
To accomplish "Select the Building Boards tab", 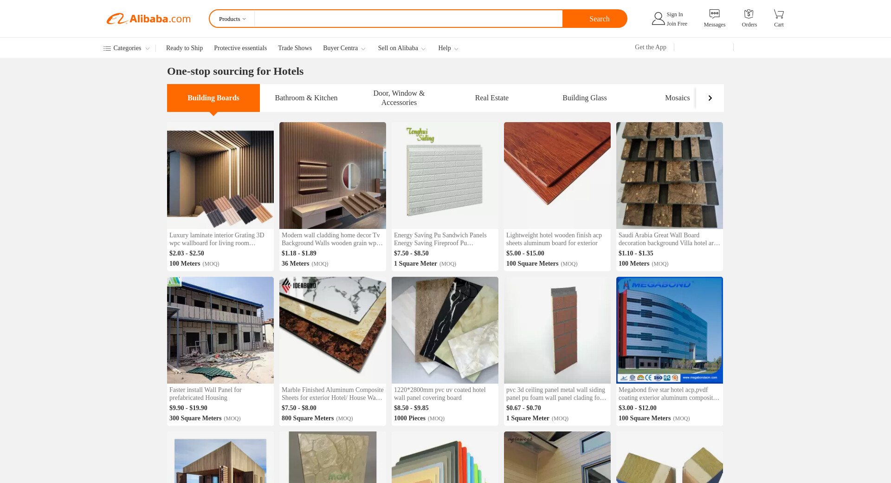I will [213, 98].
